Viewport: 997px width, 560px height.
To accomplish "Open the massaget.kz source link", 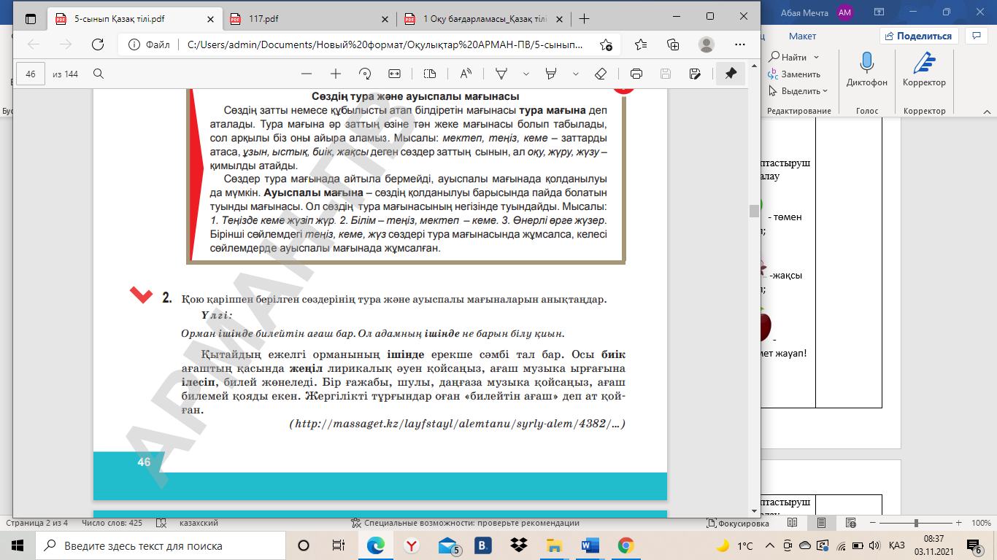I will pos(458,423).
